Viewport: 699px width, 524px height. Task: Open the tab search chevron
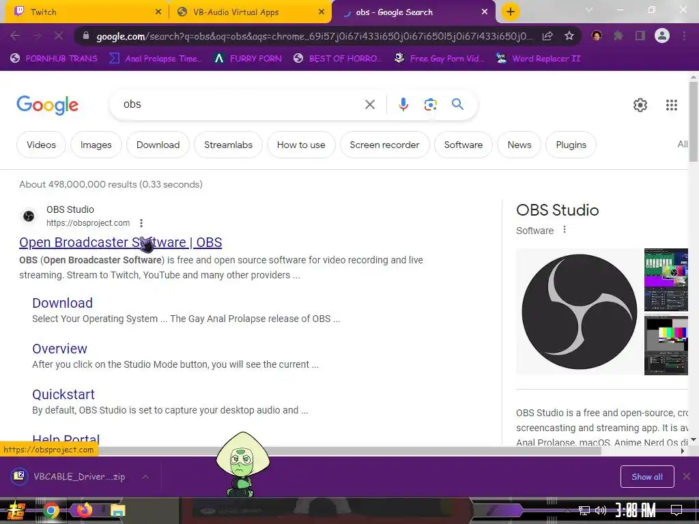pos(589,10)
